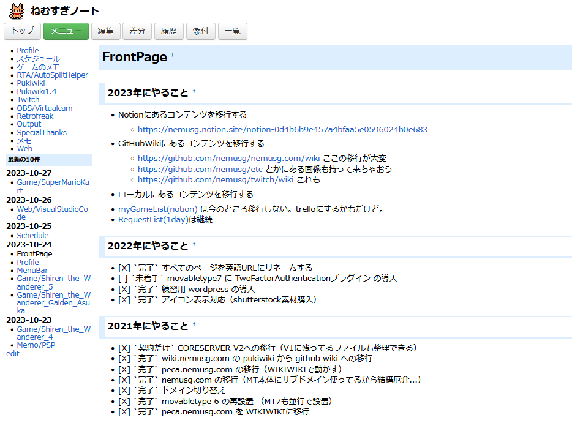Open page 履歴 history

[x=169, y=31]
